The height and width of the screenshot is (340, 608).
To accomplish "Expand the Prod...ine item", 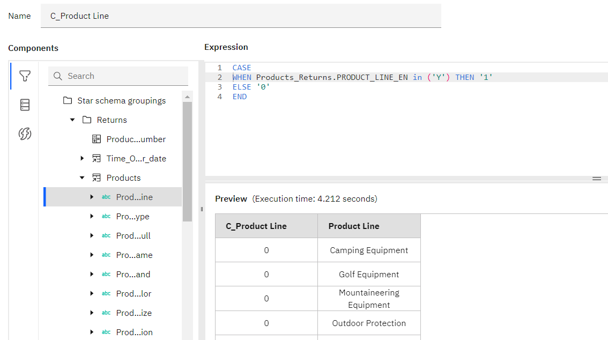I will (x=92, y=197).
